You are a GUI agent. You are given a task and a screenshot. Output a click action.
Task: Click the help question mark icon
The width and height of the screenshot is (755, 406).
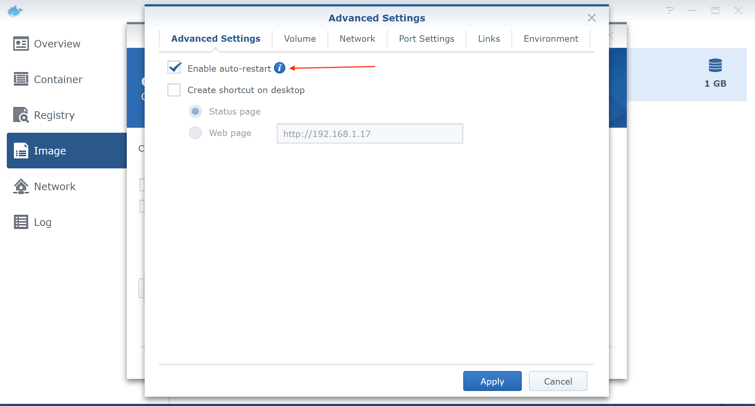pos(670,11)
